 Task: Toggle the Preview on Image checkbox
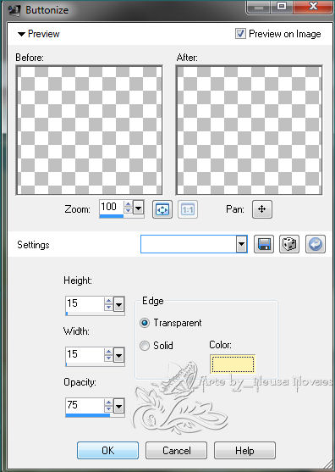[240, 34]
